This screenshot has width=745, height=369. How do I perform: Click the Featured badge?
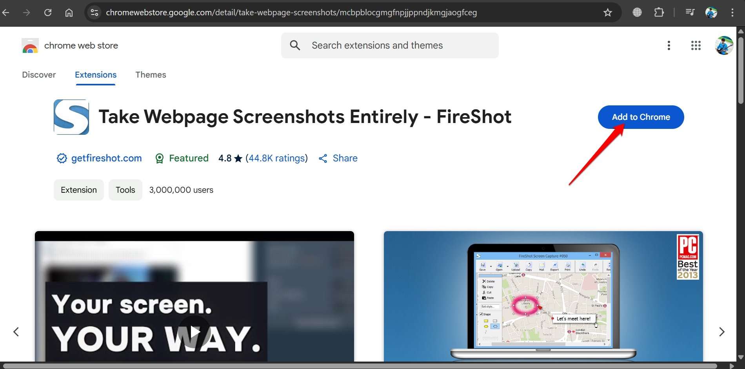[x=182, y=158]
